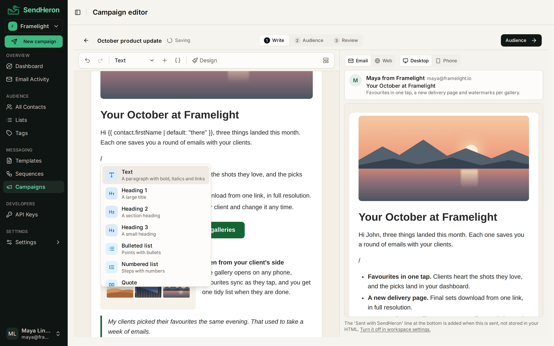Open the Text block type dropdown
This screenshot has height=346, width=554.
pyautogui.click(x=134, y=60)
